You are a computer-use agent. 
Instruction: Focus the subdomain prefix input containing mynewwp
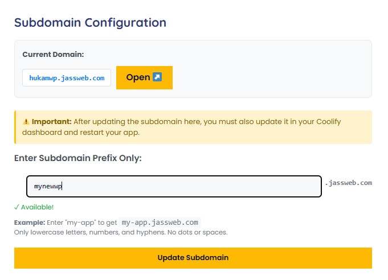click(x=174, y=186)
